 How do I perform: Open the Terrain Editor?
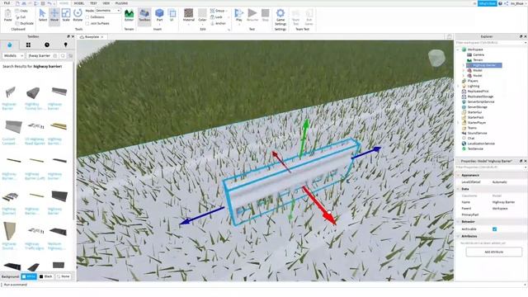[x=129, y=16]
